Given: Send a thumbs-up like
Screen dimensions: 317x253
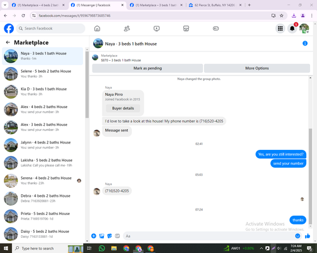Looking at the screenshot, I should (307, 236).
